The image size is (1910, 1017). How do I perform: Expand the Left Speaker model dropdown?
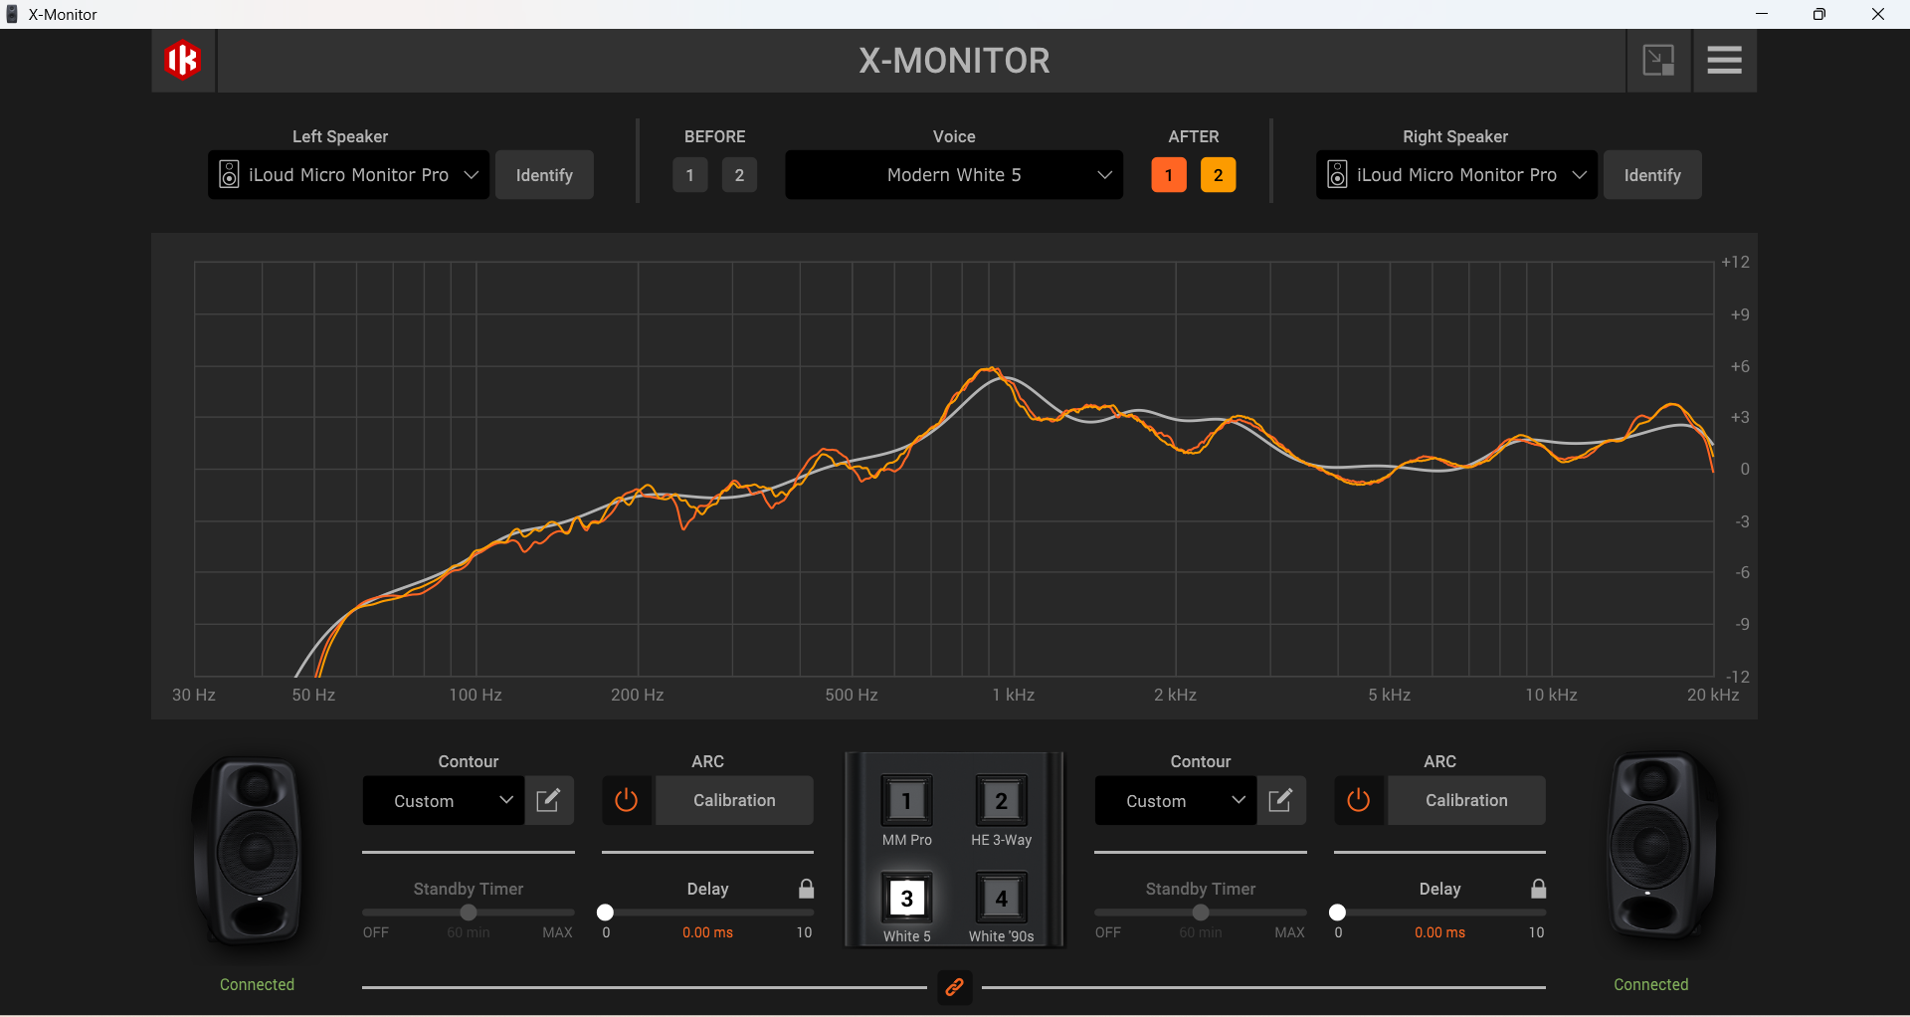point(347,175)
